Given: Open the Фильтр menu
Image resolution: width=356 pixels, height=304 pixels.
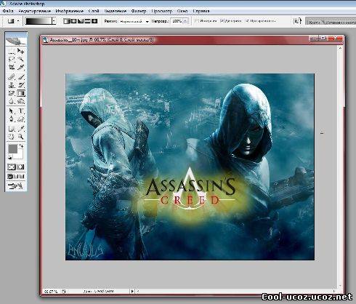Looking at the screenshot, I should 139,11.
